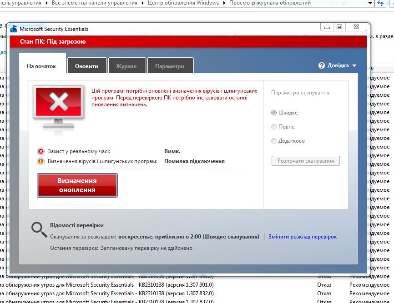Viewport: 394px width, 303px height.
Task: Click the Microsoft Security Essentials title bar icon
Action: (x=14, y=29)
